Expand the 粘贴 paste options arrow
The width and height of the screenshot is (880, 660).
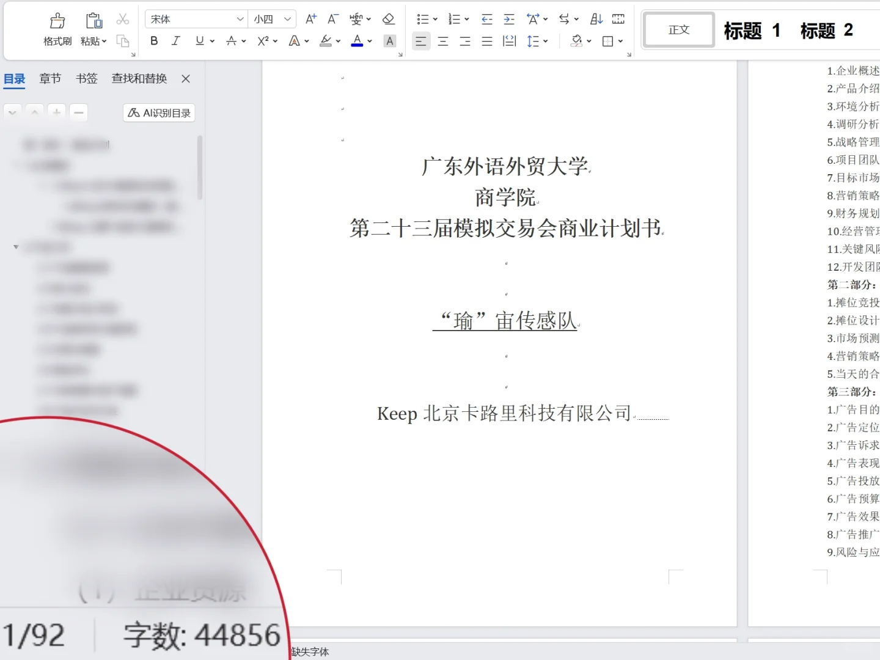(x=105, y=41)
